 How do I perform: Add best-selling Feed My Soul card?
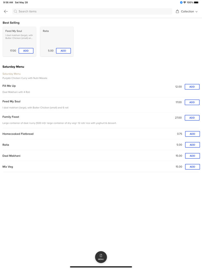26,51
